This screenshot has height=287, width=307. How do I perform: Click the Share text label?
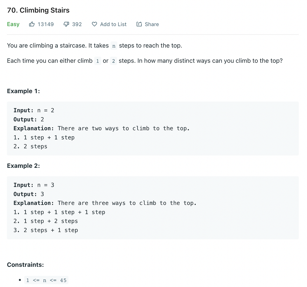pos(152,24)
